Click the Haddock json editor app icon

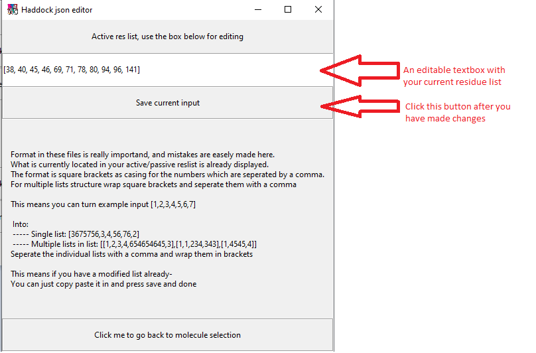13,9
